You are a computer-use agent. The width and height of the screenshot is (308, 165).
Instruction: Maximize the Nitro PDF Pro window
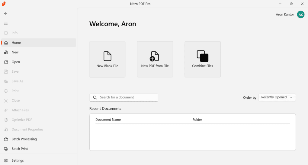point(291,4)
